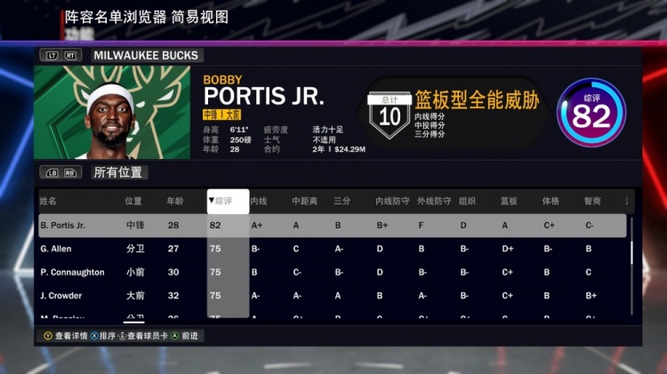This screenshot has width=667, height=374.
Task: Open the 所有位置 position filter
Action: click(118, 172)
